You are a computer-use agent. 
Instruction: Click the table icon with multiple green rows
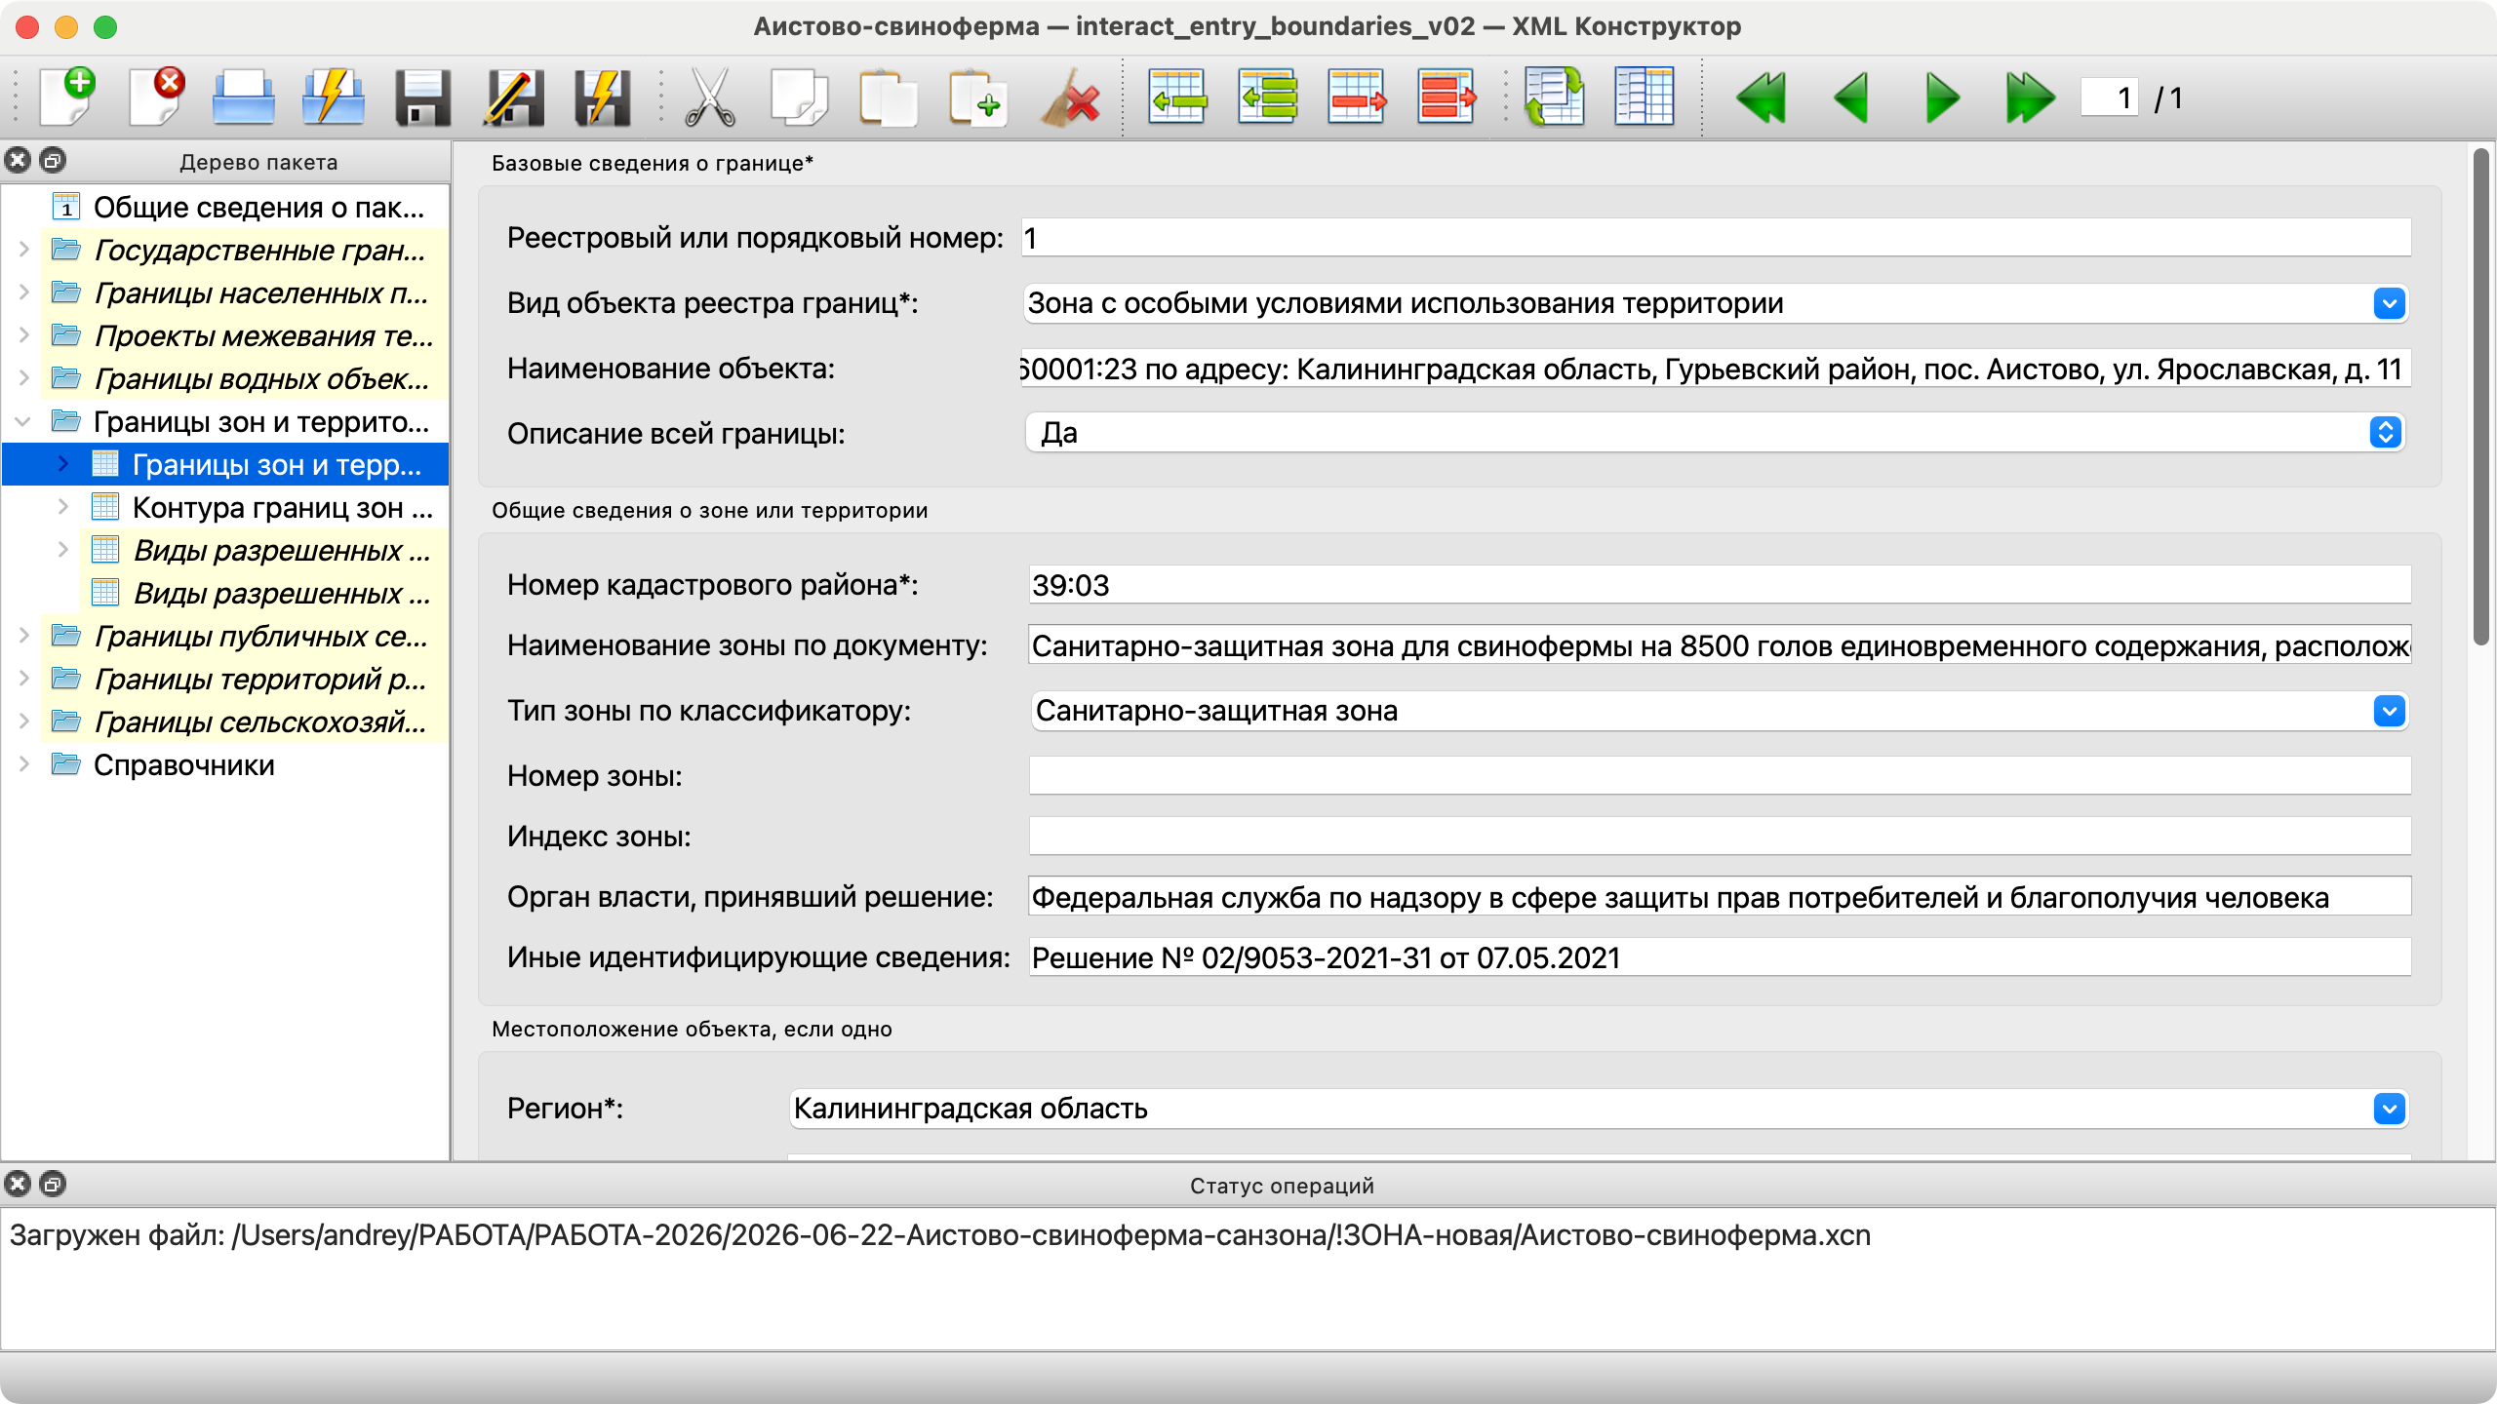1267,97
